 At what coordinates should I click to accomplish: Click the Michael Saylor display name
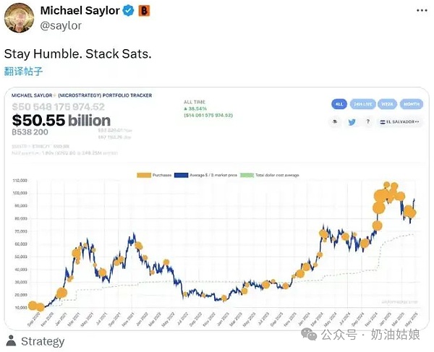[79, 11]
